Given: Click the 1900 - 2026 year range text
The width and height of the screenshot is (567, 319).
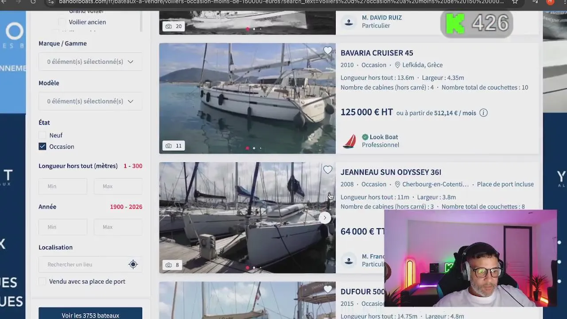Looking at the screenshot, I should point(126,207).
